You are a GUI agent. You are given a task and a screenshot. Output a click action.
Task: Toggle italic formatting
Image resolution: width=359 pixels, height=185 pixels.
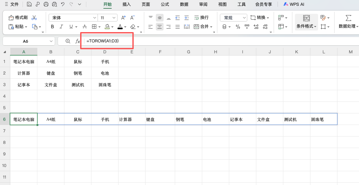point(61,27)
